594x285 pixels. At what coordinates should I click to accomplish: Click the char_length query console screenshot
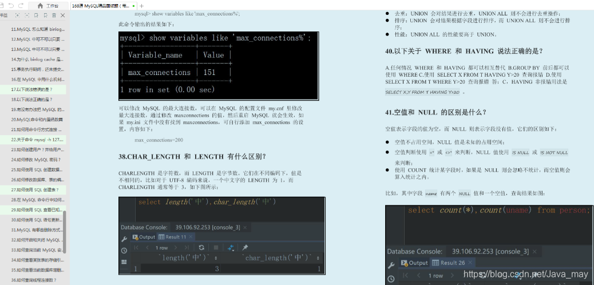pyautogui.click(x=222, y=236)
